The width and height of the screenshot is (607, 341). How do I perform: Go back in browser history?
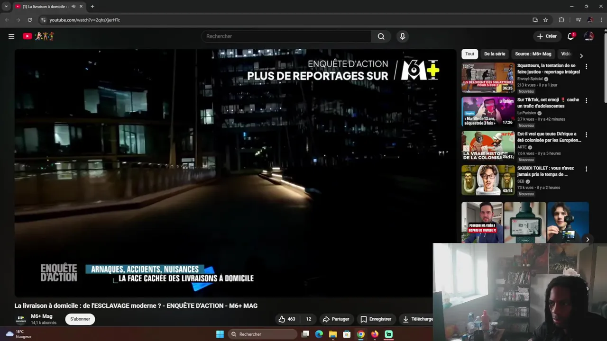(x=7, y=20)
